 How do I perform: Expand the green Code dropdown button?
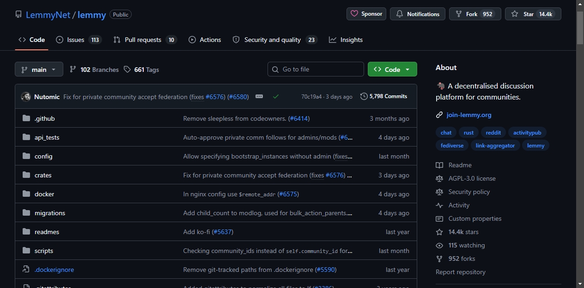tap(392, 69)
